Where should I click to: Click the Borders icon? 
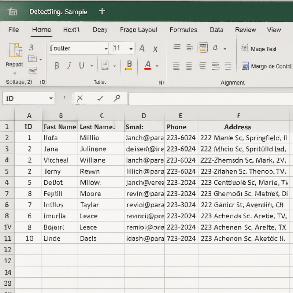105,66
